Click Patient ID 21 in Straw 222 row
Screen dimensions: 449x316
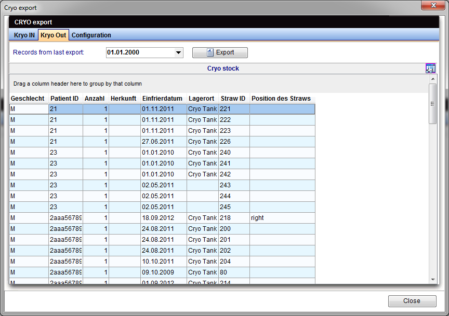(x=65, y=120)
